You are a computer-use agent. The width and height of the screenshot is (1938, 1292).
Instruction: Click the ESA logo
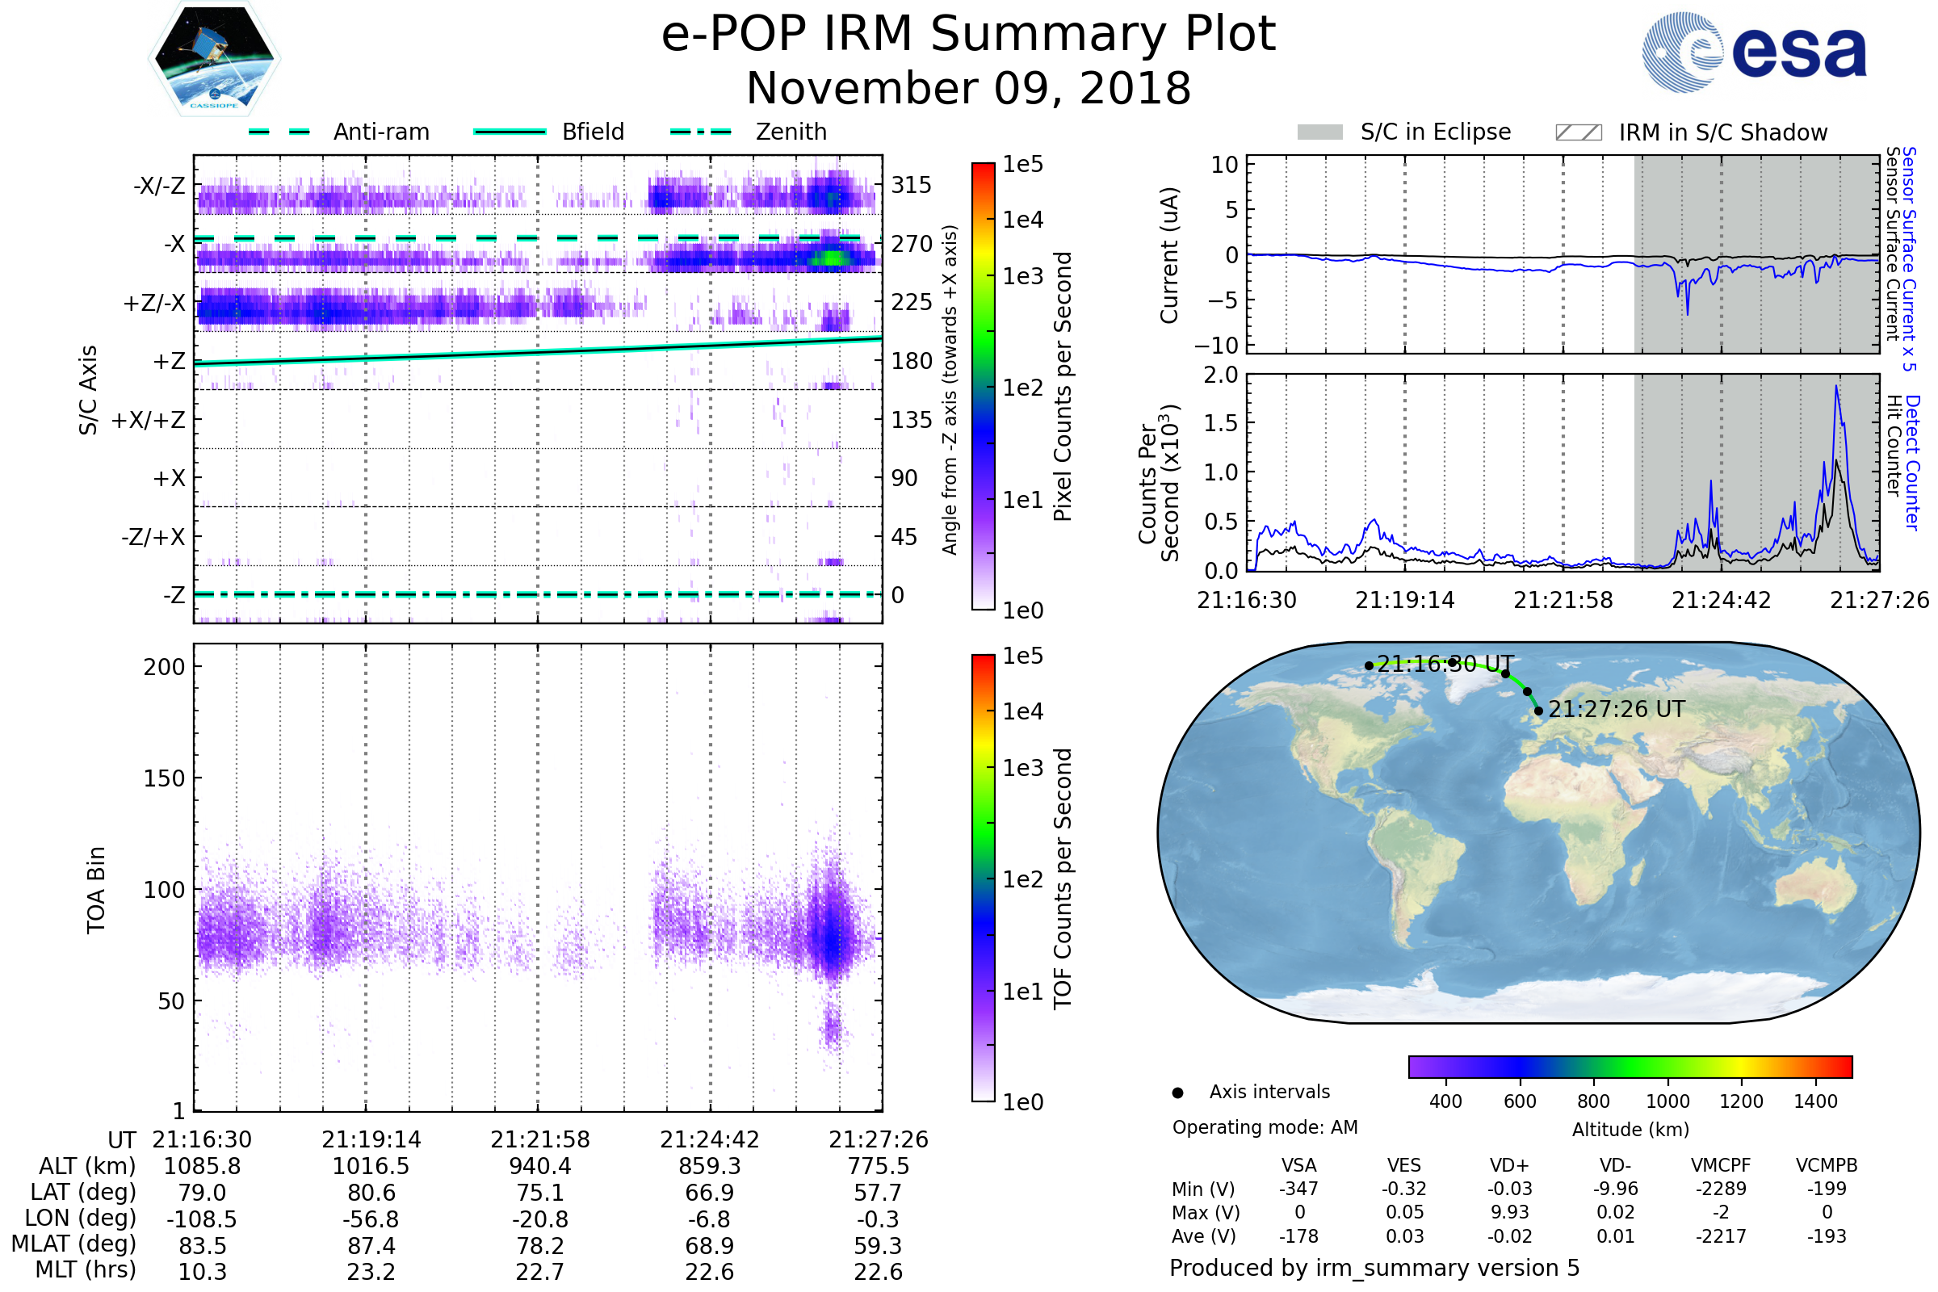pyautogui.click(x=1753, y=52)
